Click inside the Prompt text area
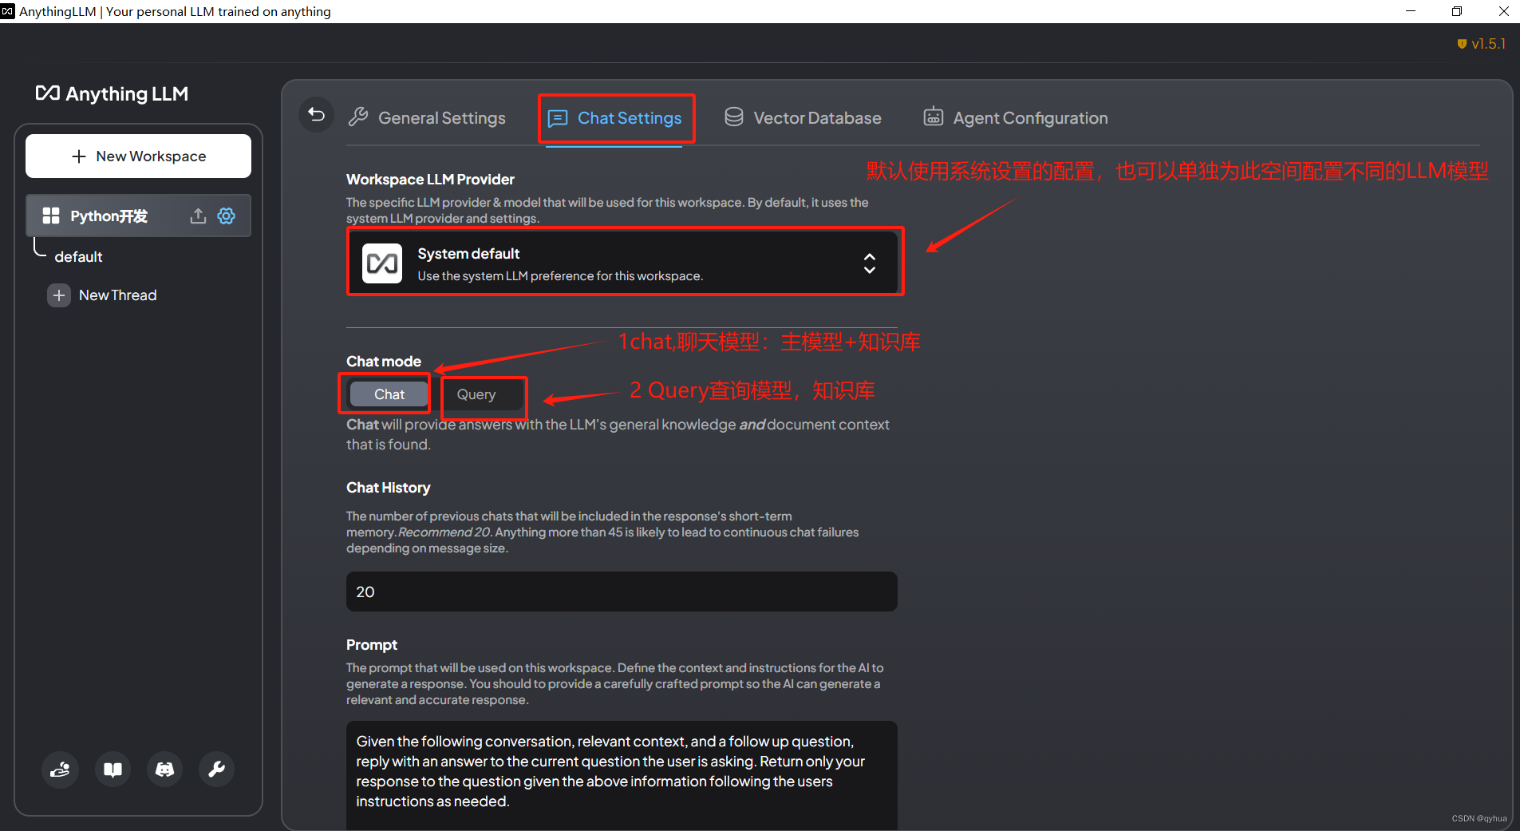 pyautogui.click(x=622, y=775)
